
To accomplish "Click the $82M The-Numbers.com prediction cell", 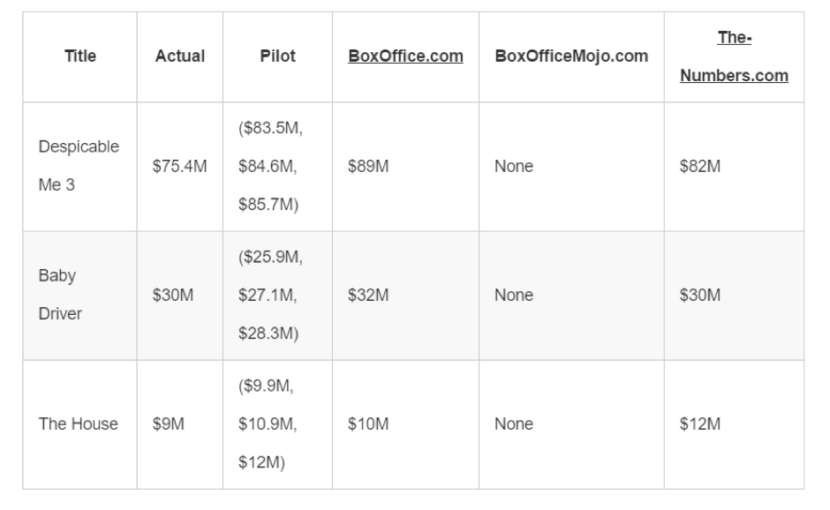I will click(699, 167).
